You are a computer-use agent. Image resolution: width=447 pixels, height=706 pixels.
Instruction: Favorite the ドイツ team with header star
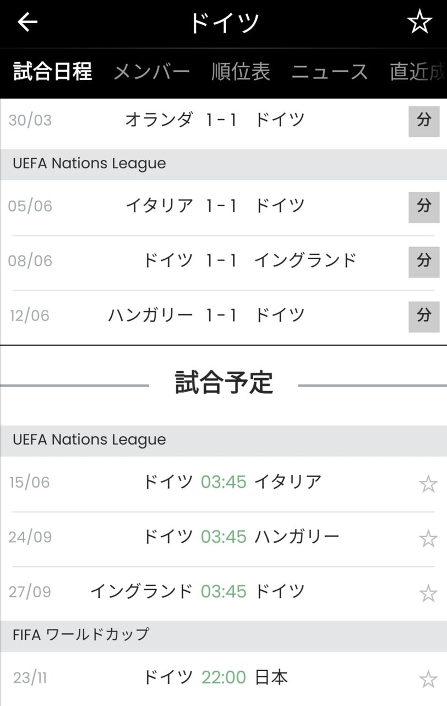point(419,22)
